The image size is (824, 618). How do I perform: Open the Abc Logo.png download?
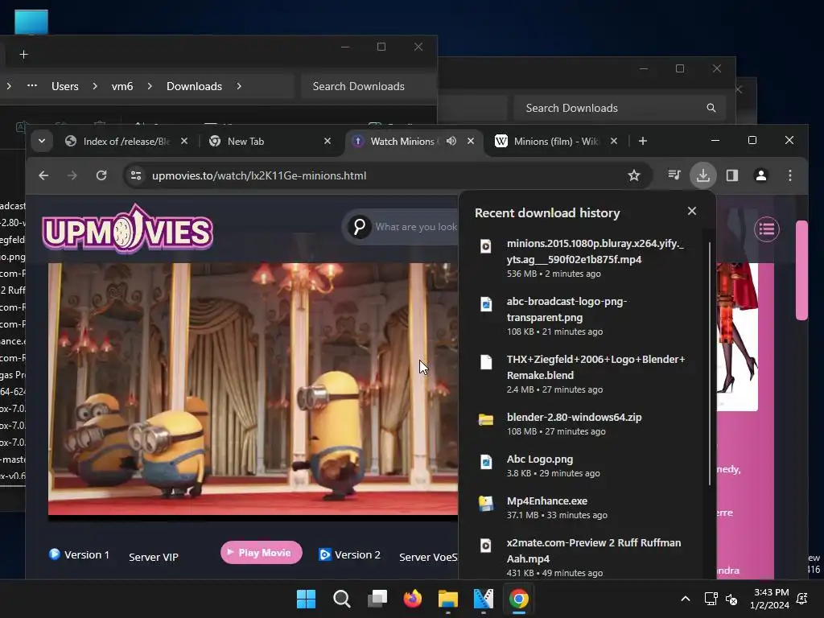[x=586, y=466]
